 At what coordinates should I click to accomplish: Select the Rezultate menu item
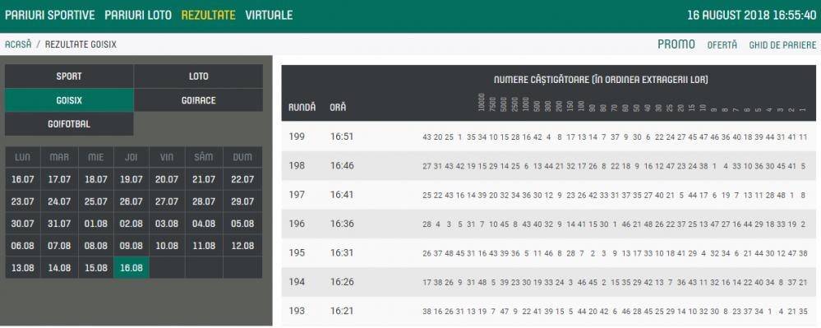click(x=209, y=15)
